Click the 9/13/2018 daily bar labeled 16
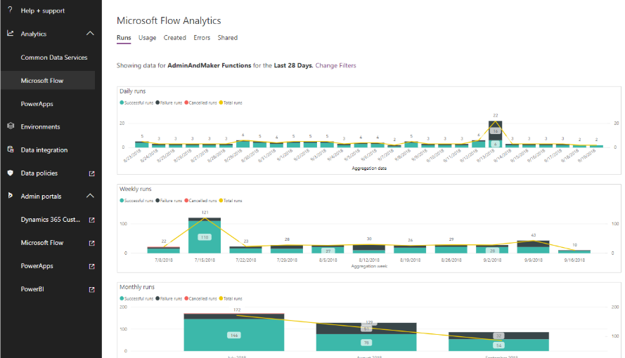The width and height of the screenshot is (625, 358). point(495,131)
